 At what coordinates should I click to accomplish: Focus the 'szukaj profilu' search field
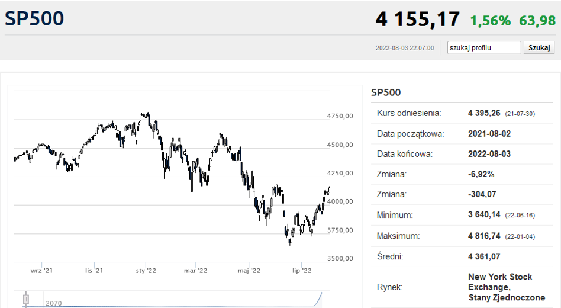pyautogui.click(x=483, y=48)
